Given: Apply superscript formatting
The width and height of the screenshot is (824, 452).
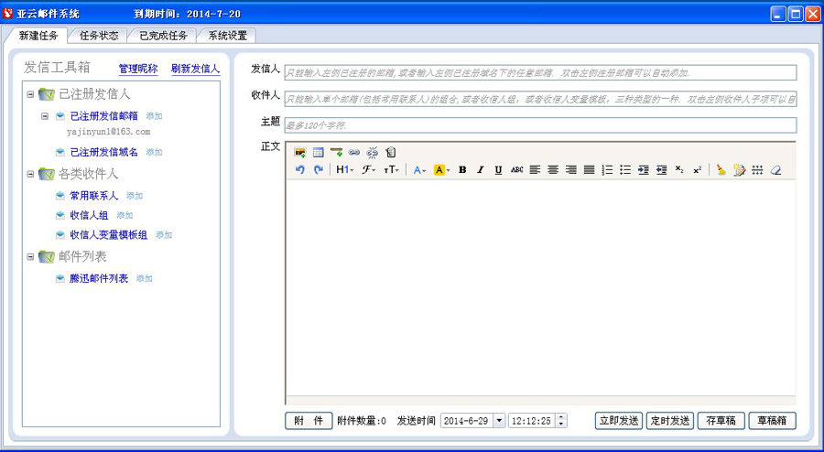Looking at the screenshot, I should pos(697,170).
